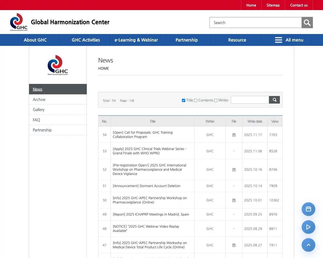323x258 pixels.
Task: Click the scroll-to-top arrow button
Action: click(x=308, y=245)
